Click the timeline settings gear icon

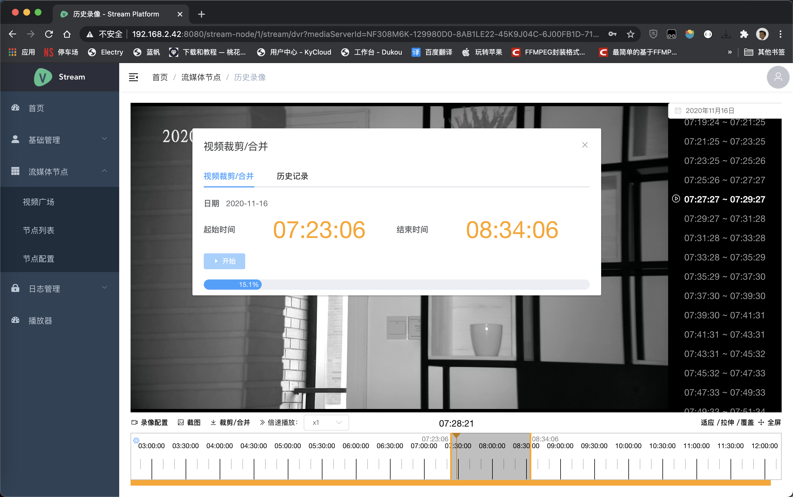[x=136, y=440]
